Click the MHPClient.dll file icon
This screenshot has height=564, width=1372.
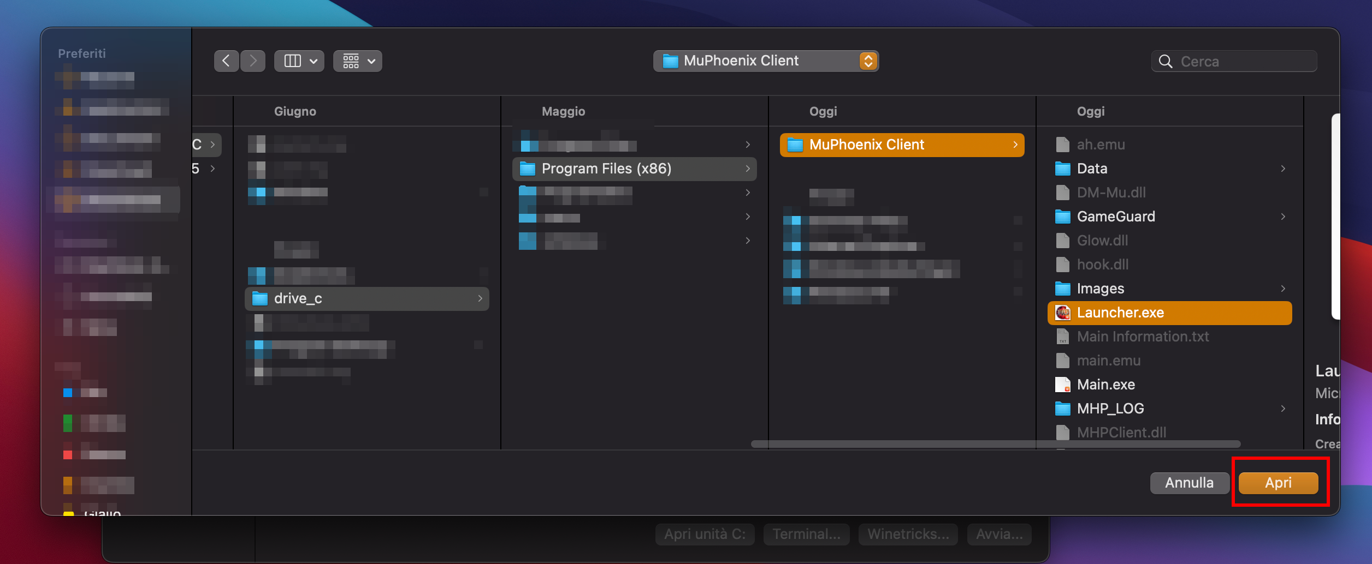(x=1063, y=433)
